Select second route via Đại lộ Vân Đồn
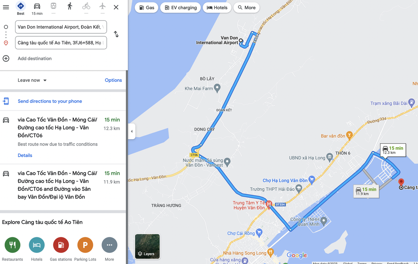418x264 pixels. coord(63,185)
